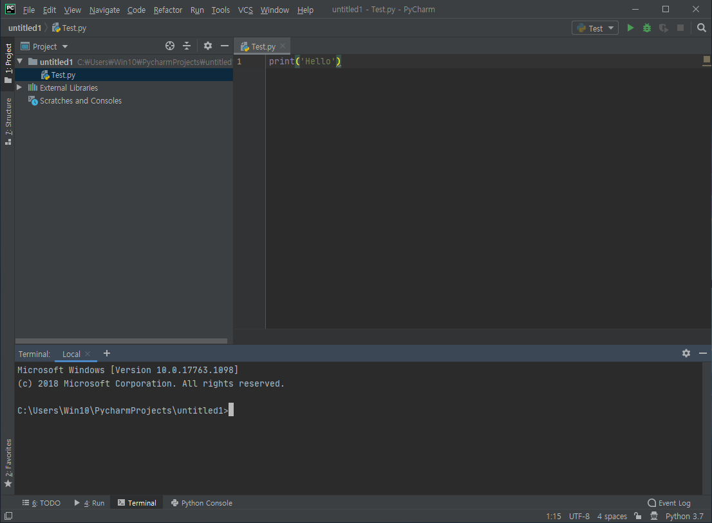Open the Code menu

tap(136, 10)
